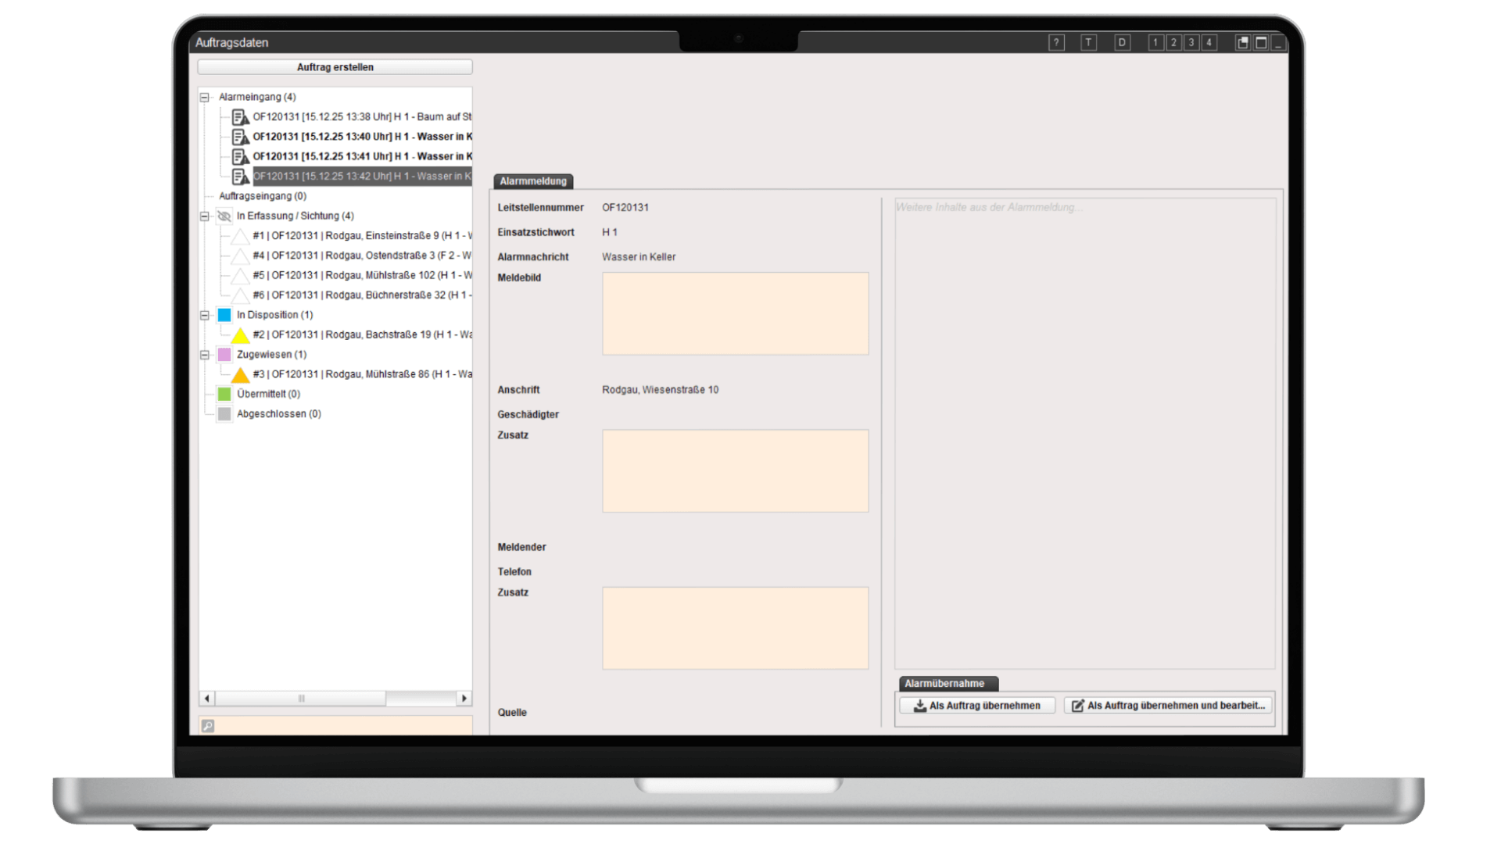Click the orange triangle icon for order #3

(x=240, y=375)
